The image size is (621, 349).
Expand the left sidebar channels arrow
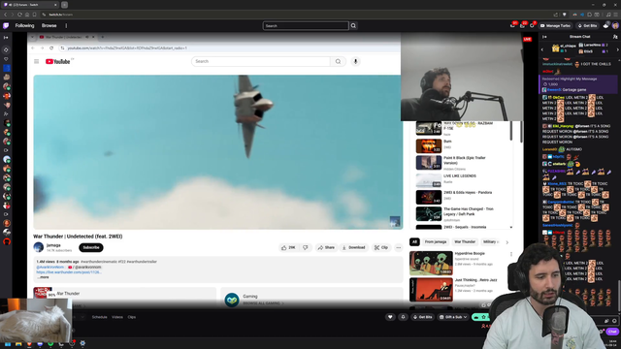(6, 38)
